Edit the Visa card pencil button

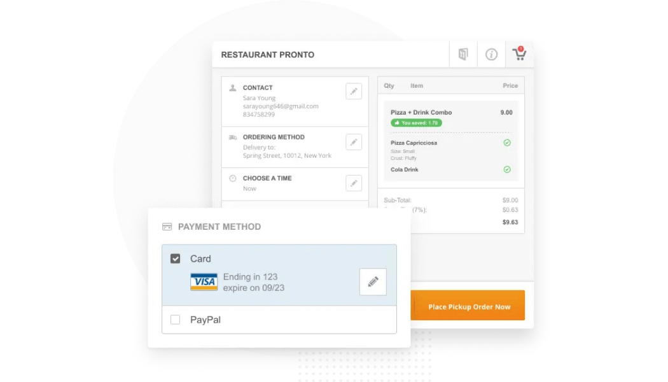click(373, 281)
